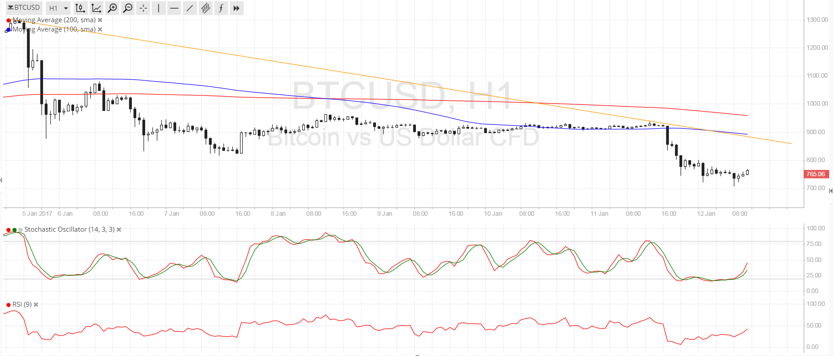Remove the Stochastic Oscillator indicator

(x=119, y=229)
